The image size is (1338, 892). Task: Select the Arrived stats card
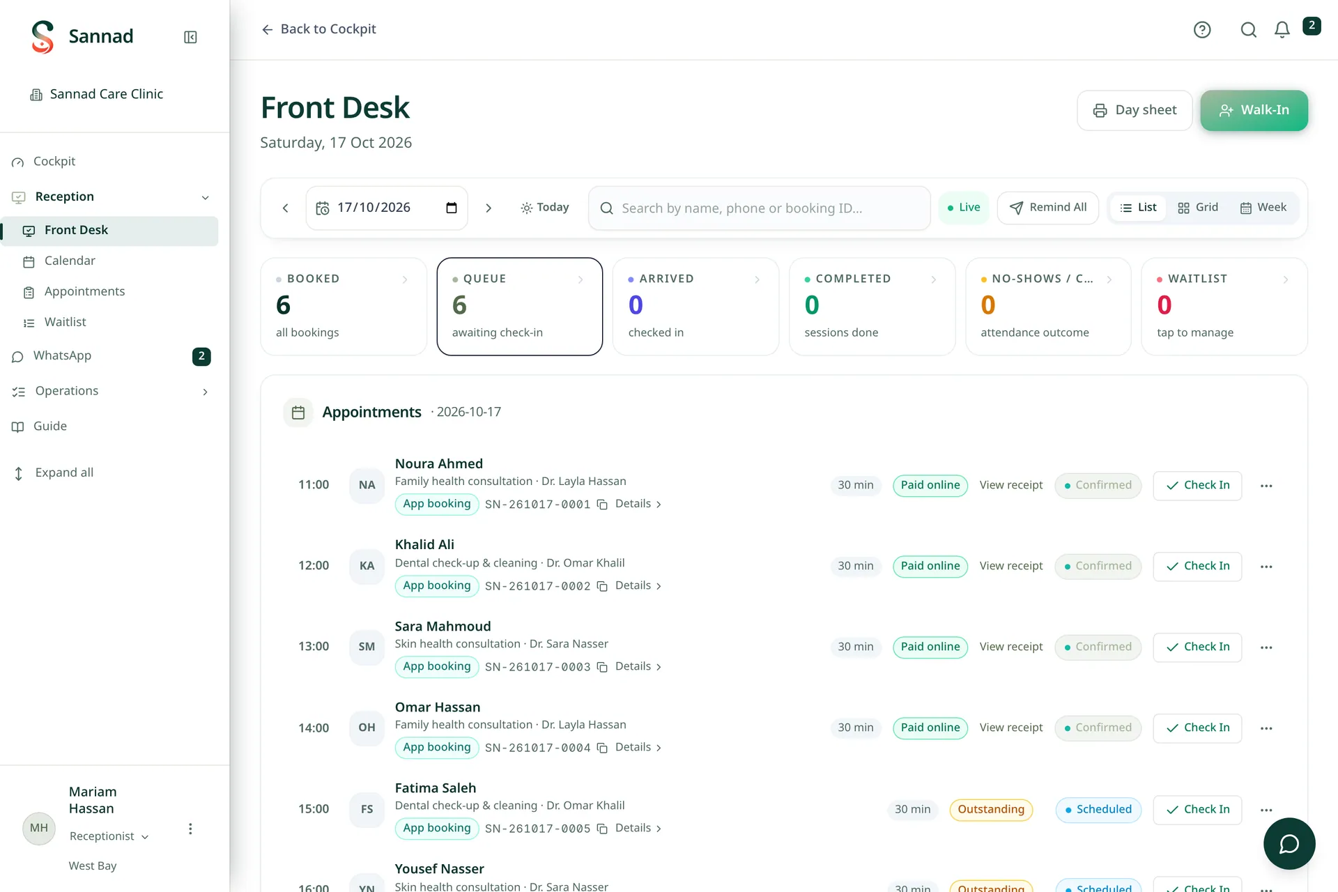[695, 307]
